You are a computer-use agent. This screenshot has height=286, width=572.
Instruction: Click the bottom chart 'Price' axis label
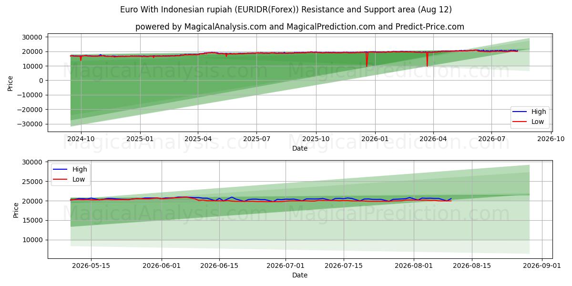point(16,209)
